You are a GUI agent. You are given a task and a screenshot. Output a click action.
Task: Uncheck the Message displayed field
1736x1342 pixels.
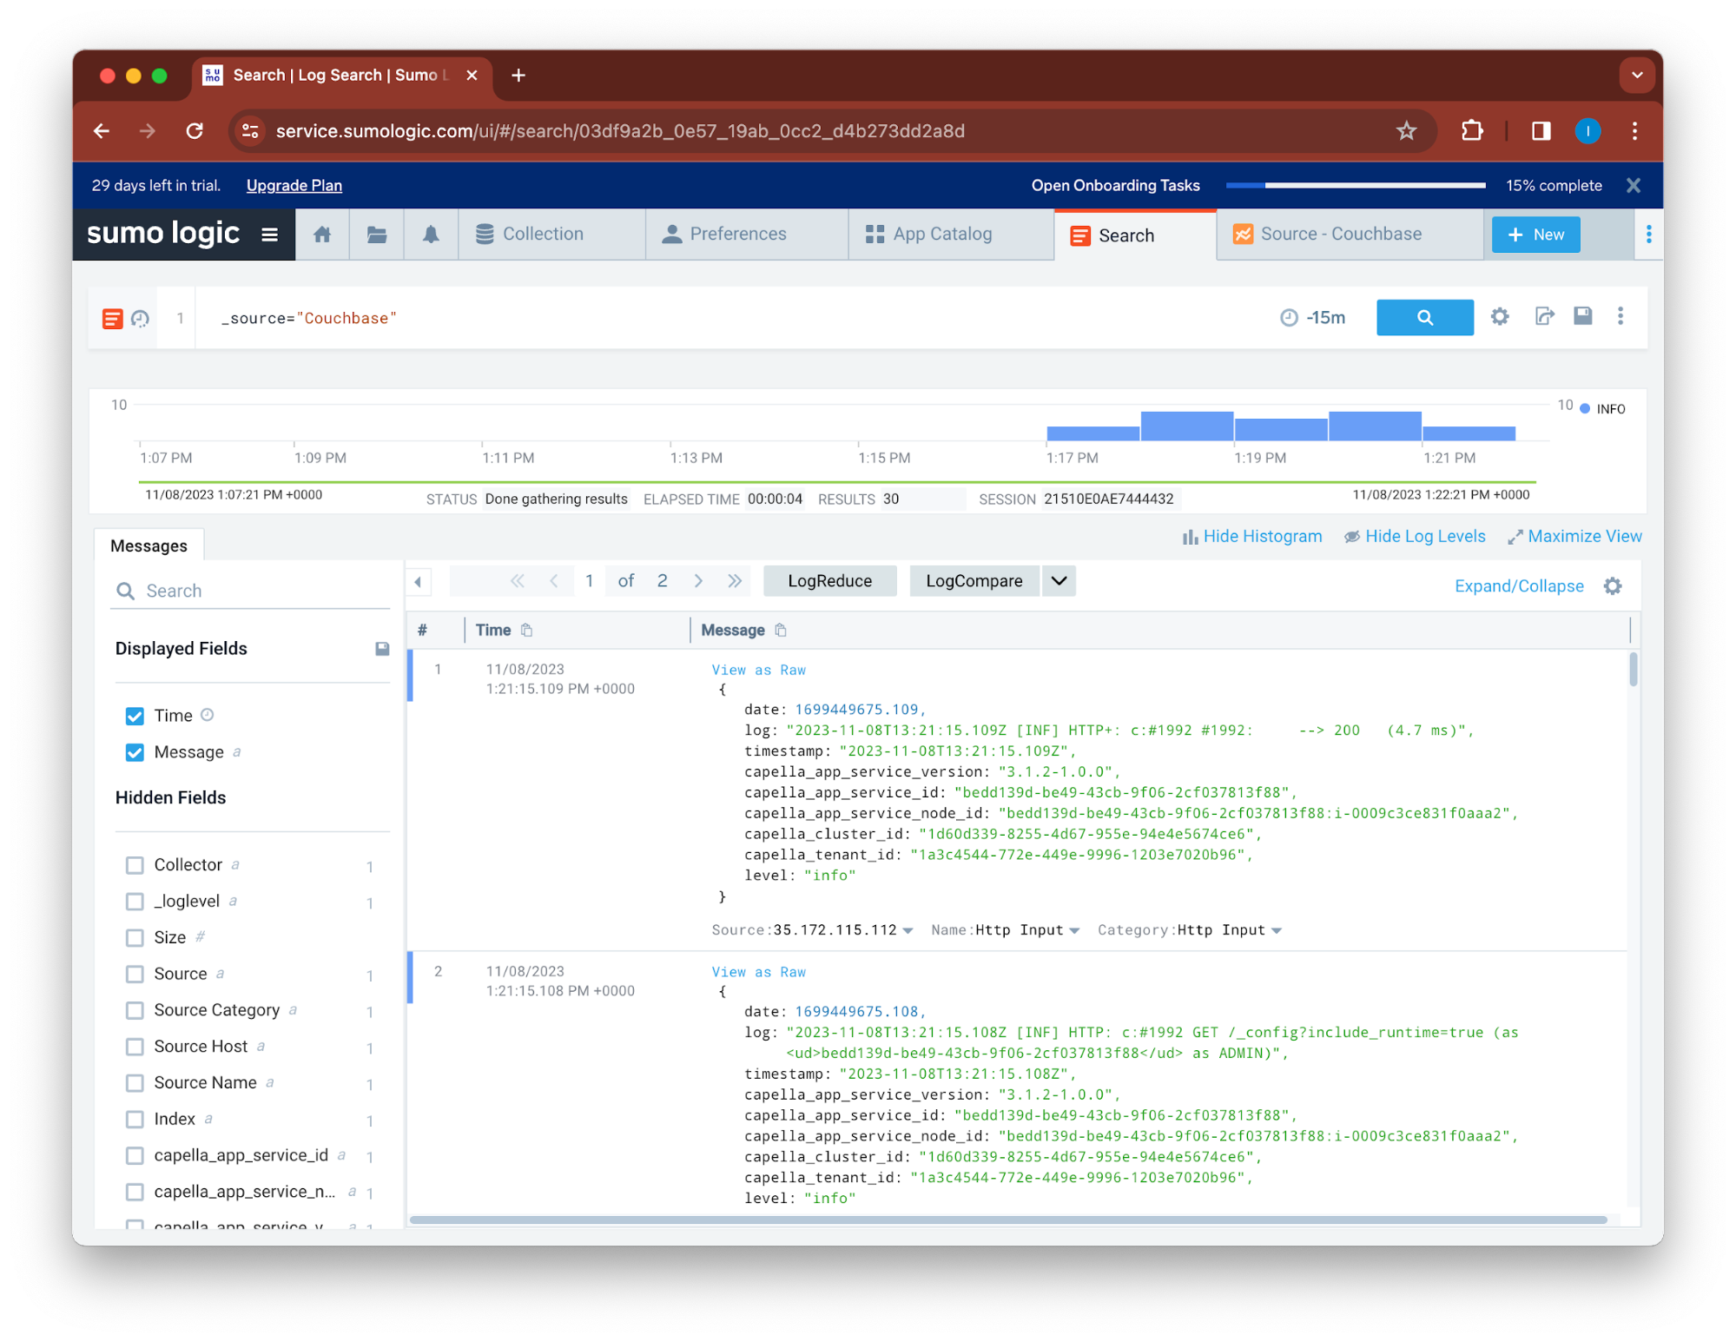point(135,753)
